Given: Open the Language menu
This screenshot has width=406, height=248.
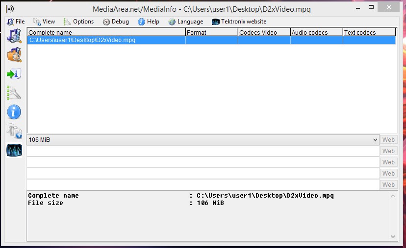Looking at the screenshot, I should coord(186,22).
